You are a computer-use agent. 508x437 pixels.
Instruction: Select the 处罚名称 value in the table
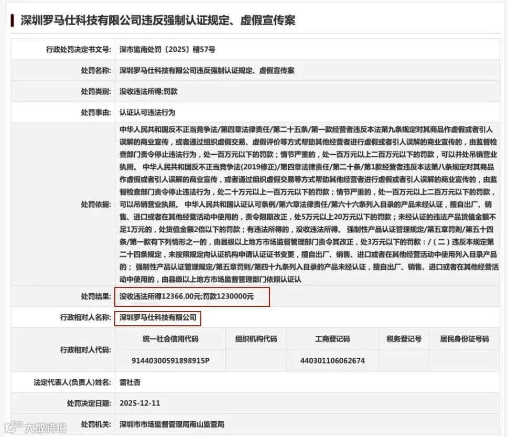(207, 70)
